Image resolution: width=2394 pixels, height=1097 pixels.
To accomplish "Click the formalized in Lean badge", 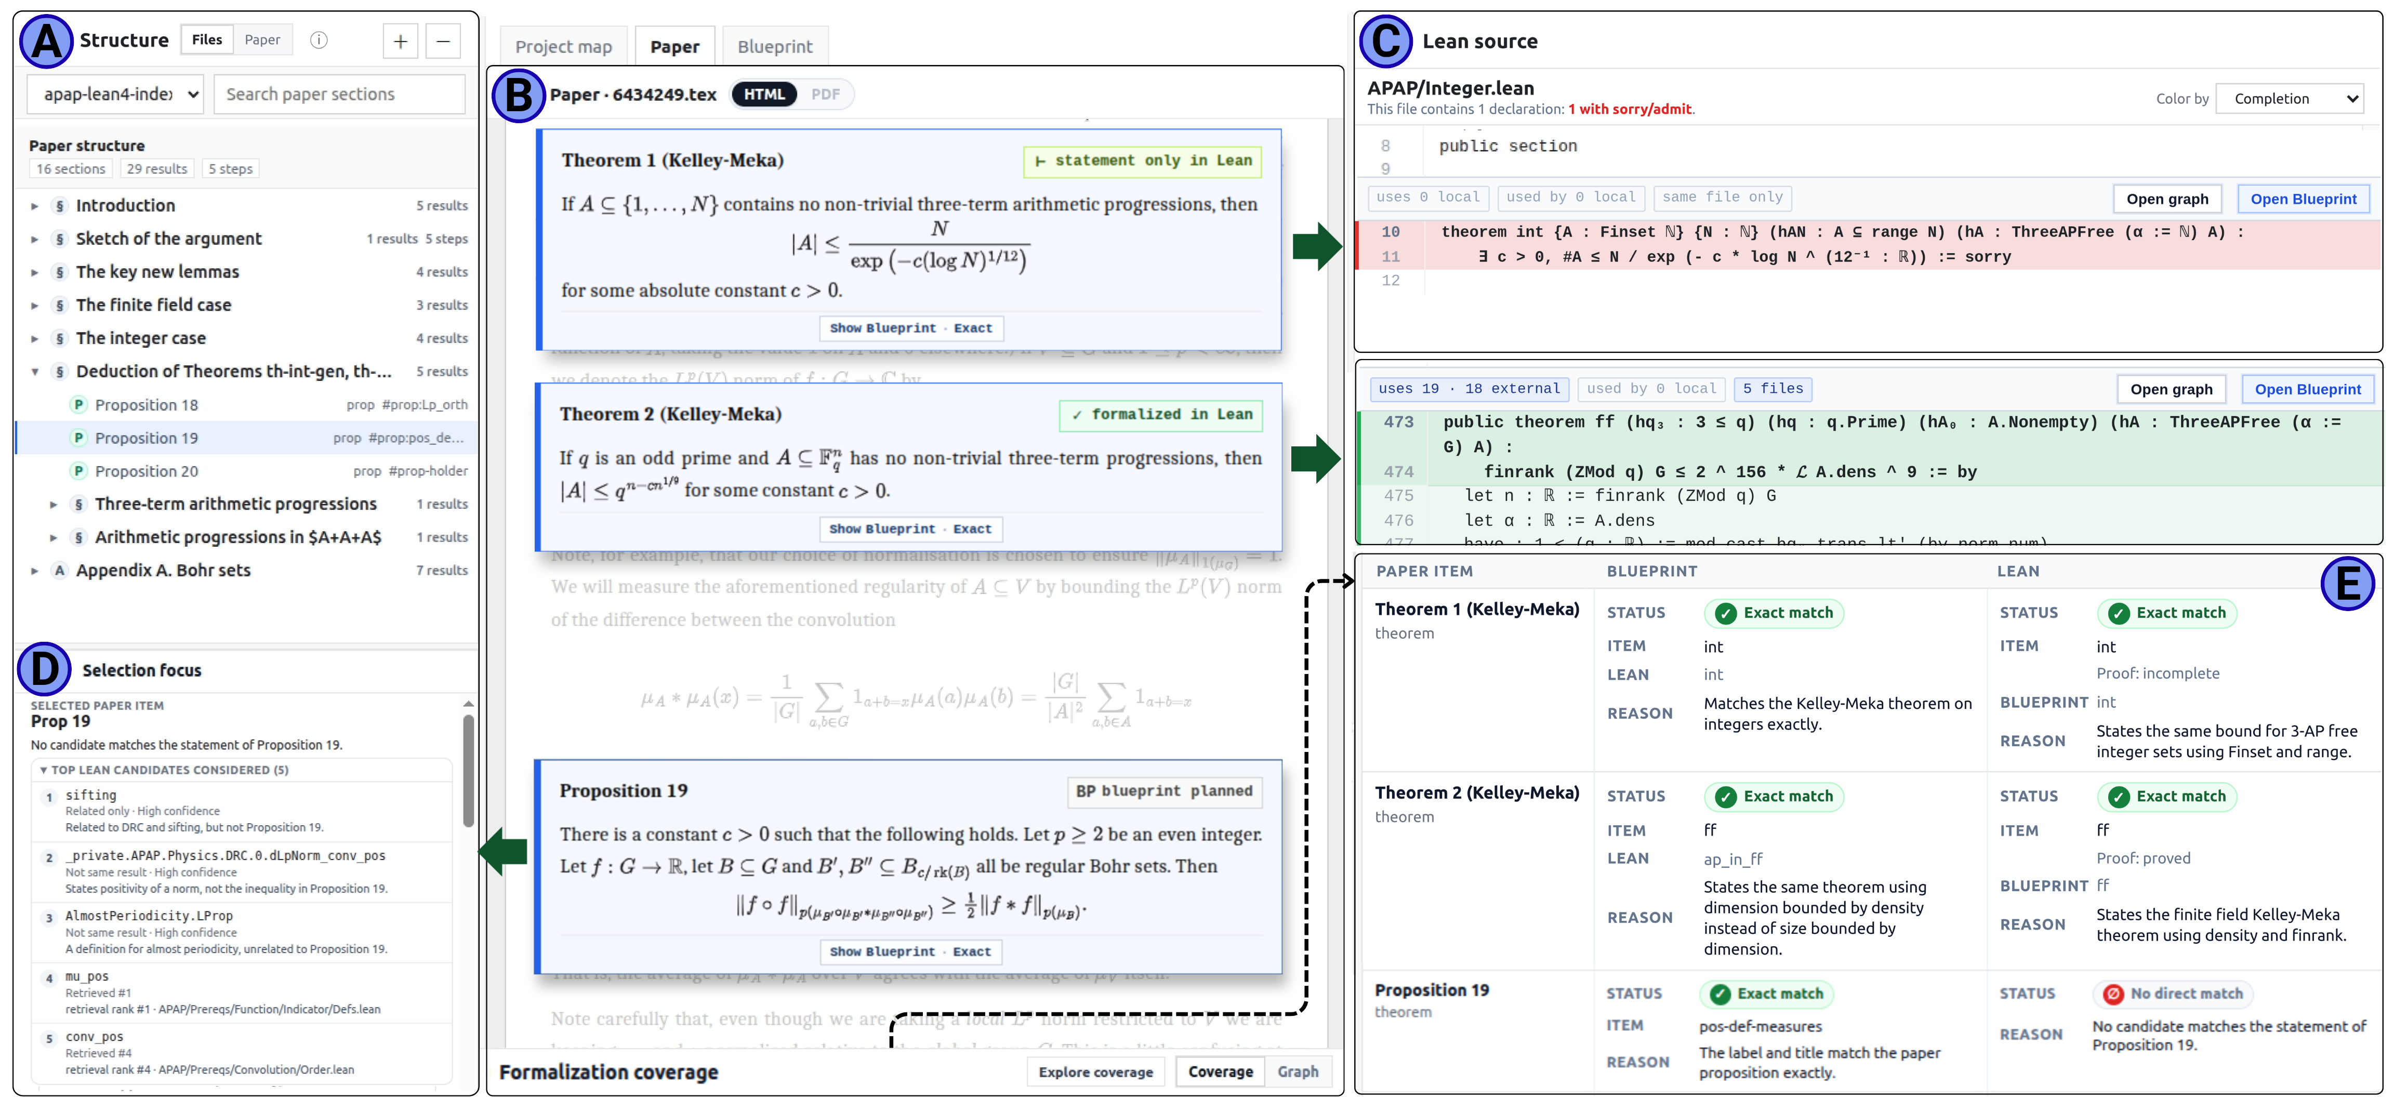I will [1161, 415].
